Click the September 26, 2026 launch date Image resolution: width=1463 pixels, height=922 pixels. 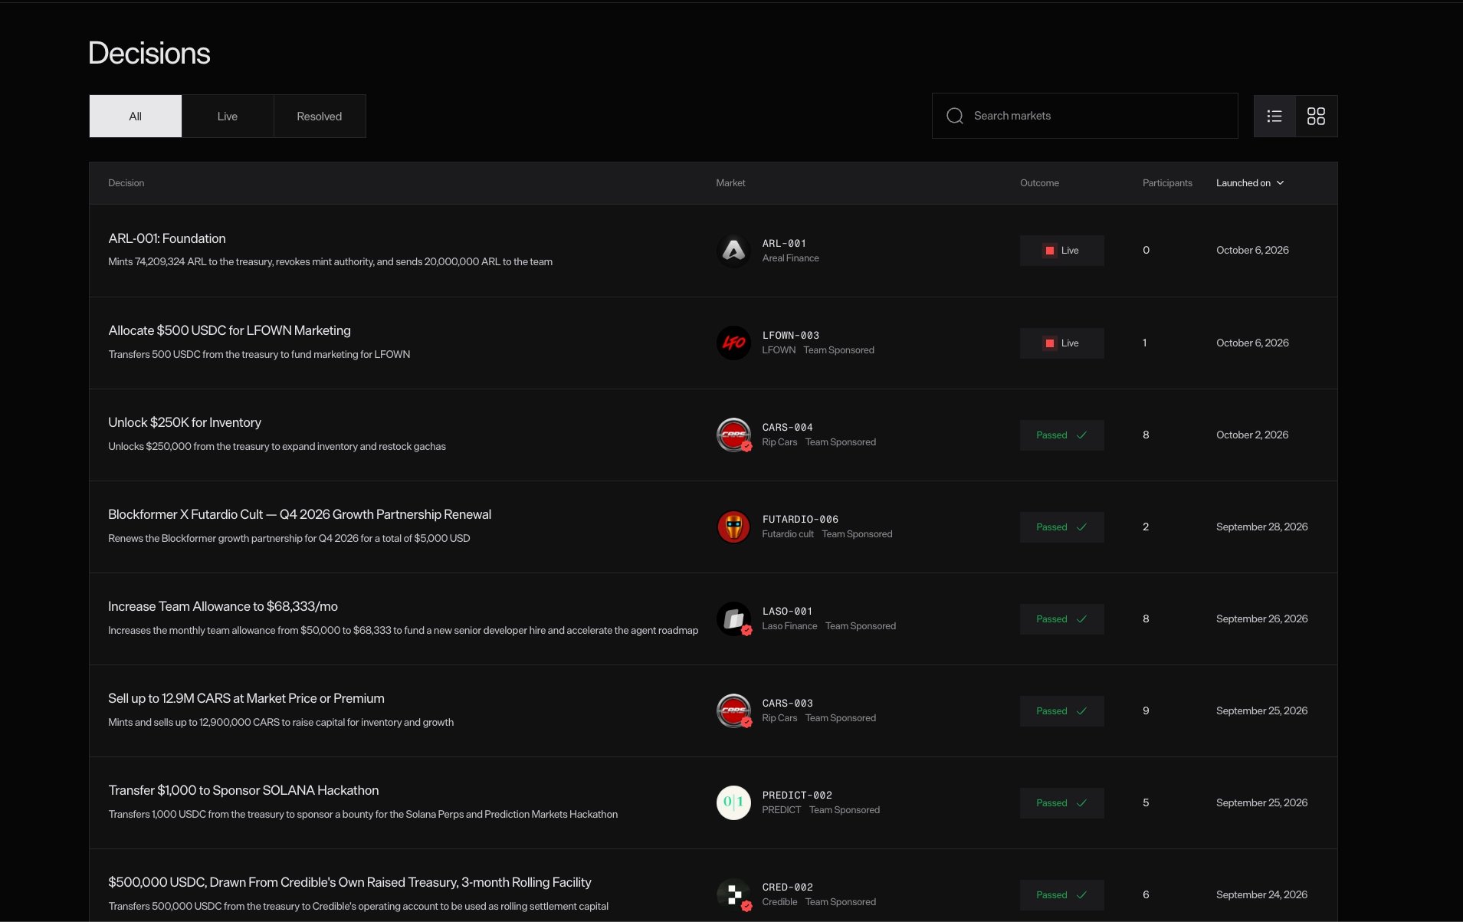[1261, 618]
